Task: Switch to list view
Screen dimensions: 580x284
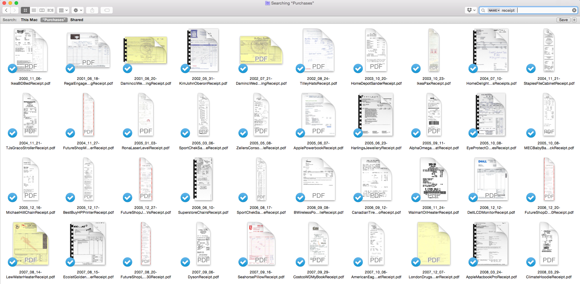Action: click(34, 10)
